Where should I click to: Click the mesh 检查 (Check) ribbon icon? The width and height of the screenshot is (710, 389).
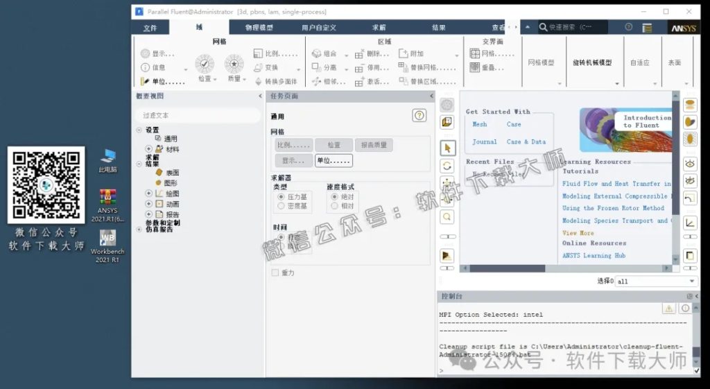(205, 64)
